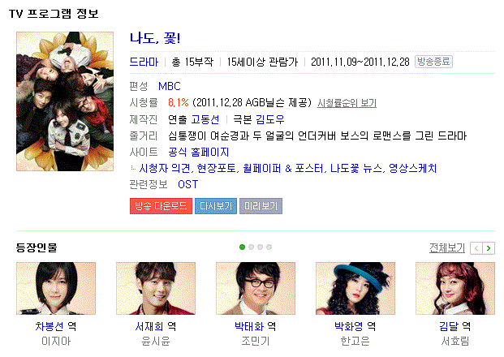Open 시청률순위 보기 link
This screenshot has height=357, width=504.
pos(347,103)
